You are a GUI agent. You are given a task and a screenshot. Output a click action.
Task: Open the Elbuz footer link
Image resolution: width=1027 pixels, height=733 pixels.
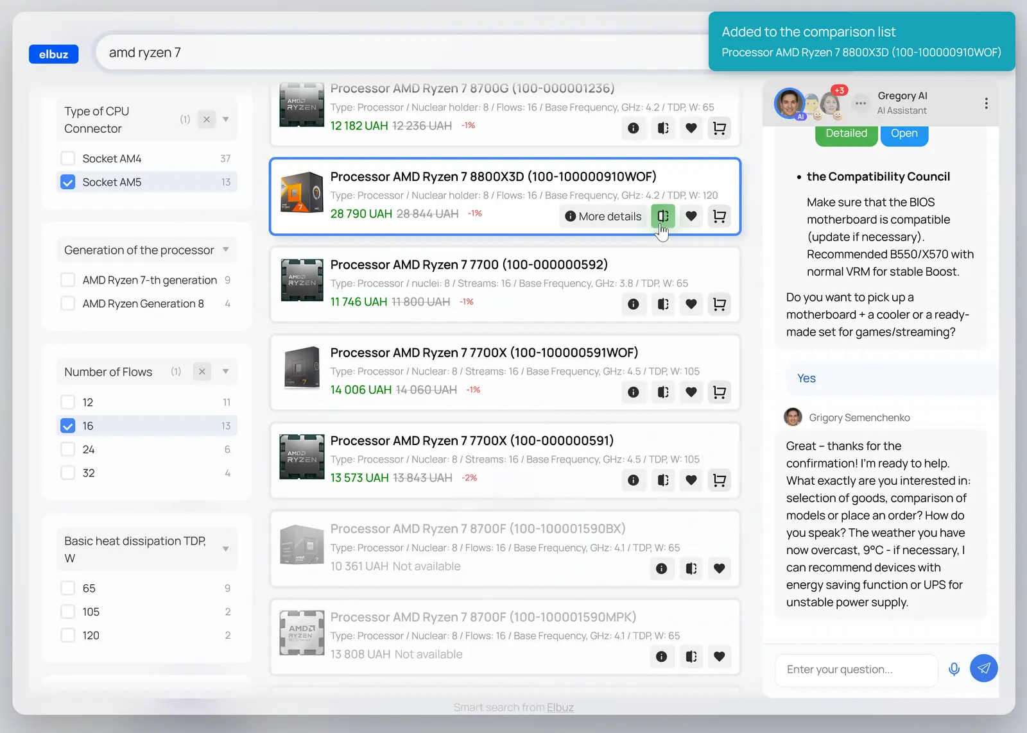coord(560,707)
